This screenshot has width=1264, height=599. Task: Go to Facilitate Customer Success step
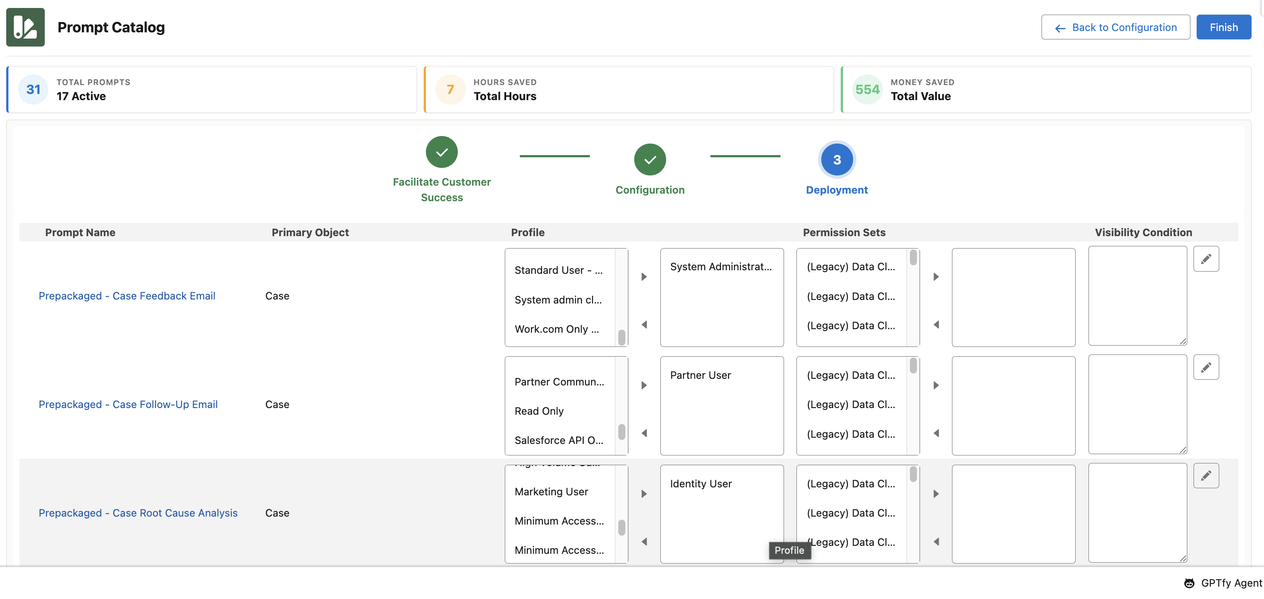(x=441, y=152)
